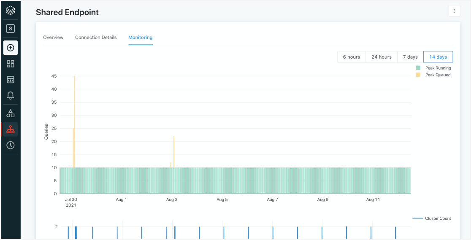
Task: Switch to the Overview tab
Action: [53, 38]
